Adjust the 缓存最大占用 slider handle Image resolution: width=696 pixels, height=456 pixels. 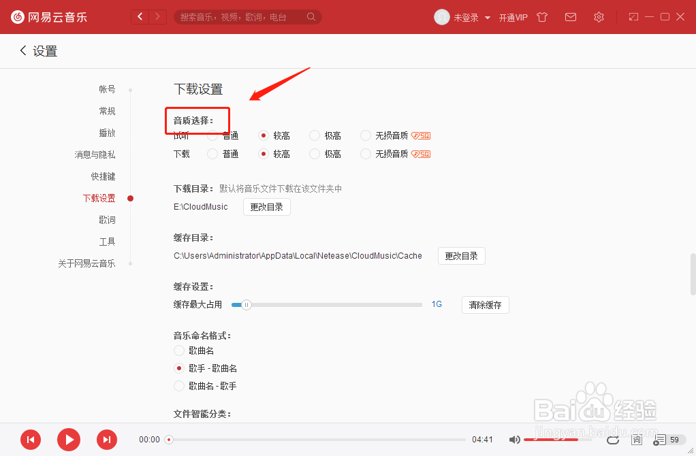click(x=247, y=305)
